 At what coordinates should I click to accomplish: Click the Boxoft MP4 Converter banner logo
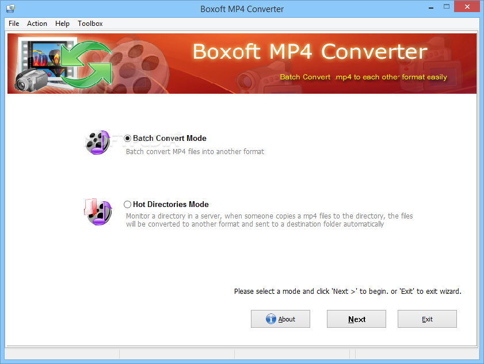click(63, 64)
